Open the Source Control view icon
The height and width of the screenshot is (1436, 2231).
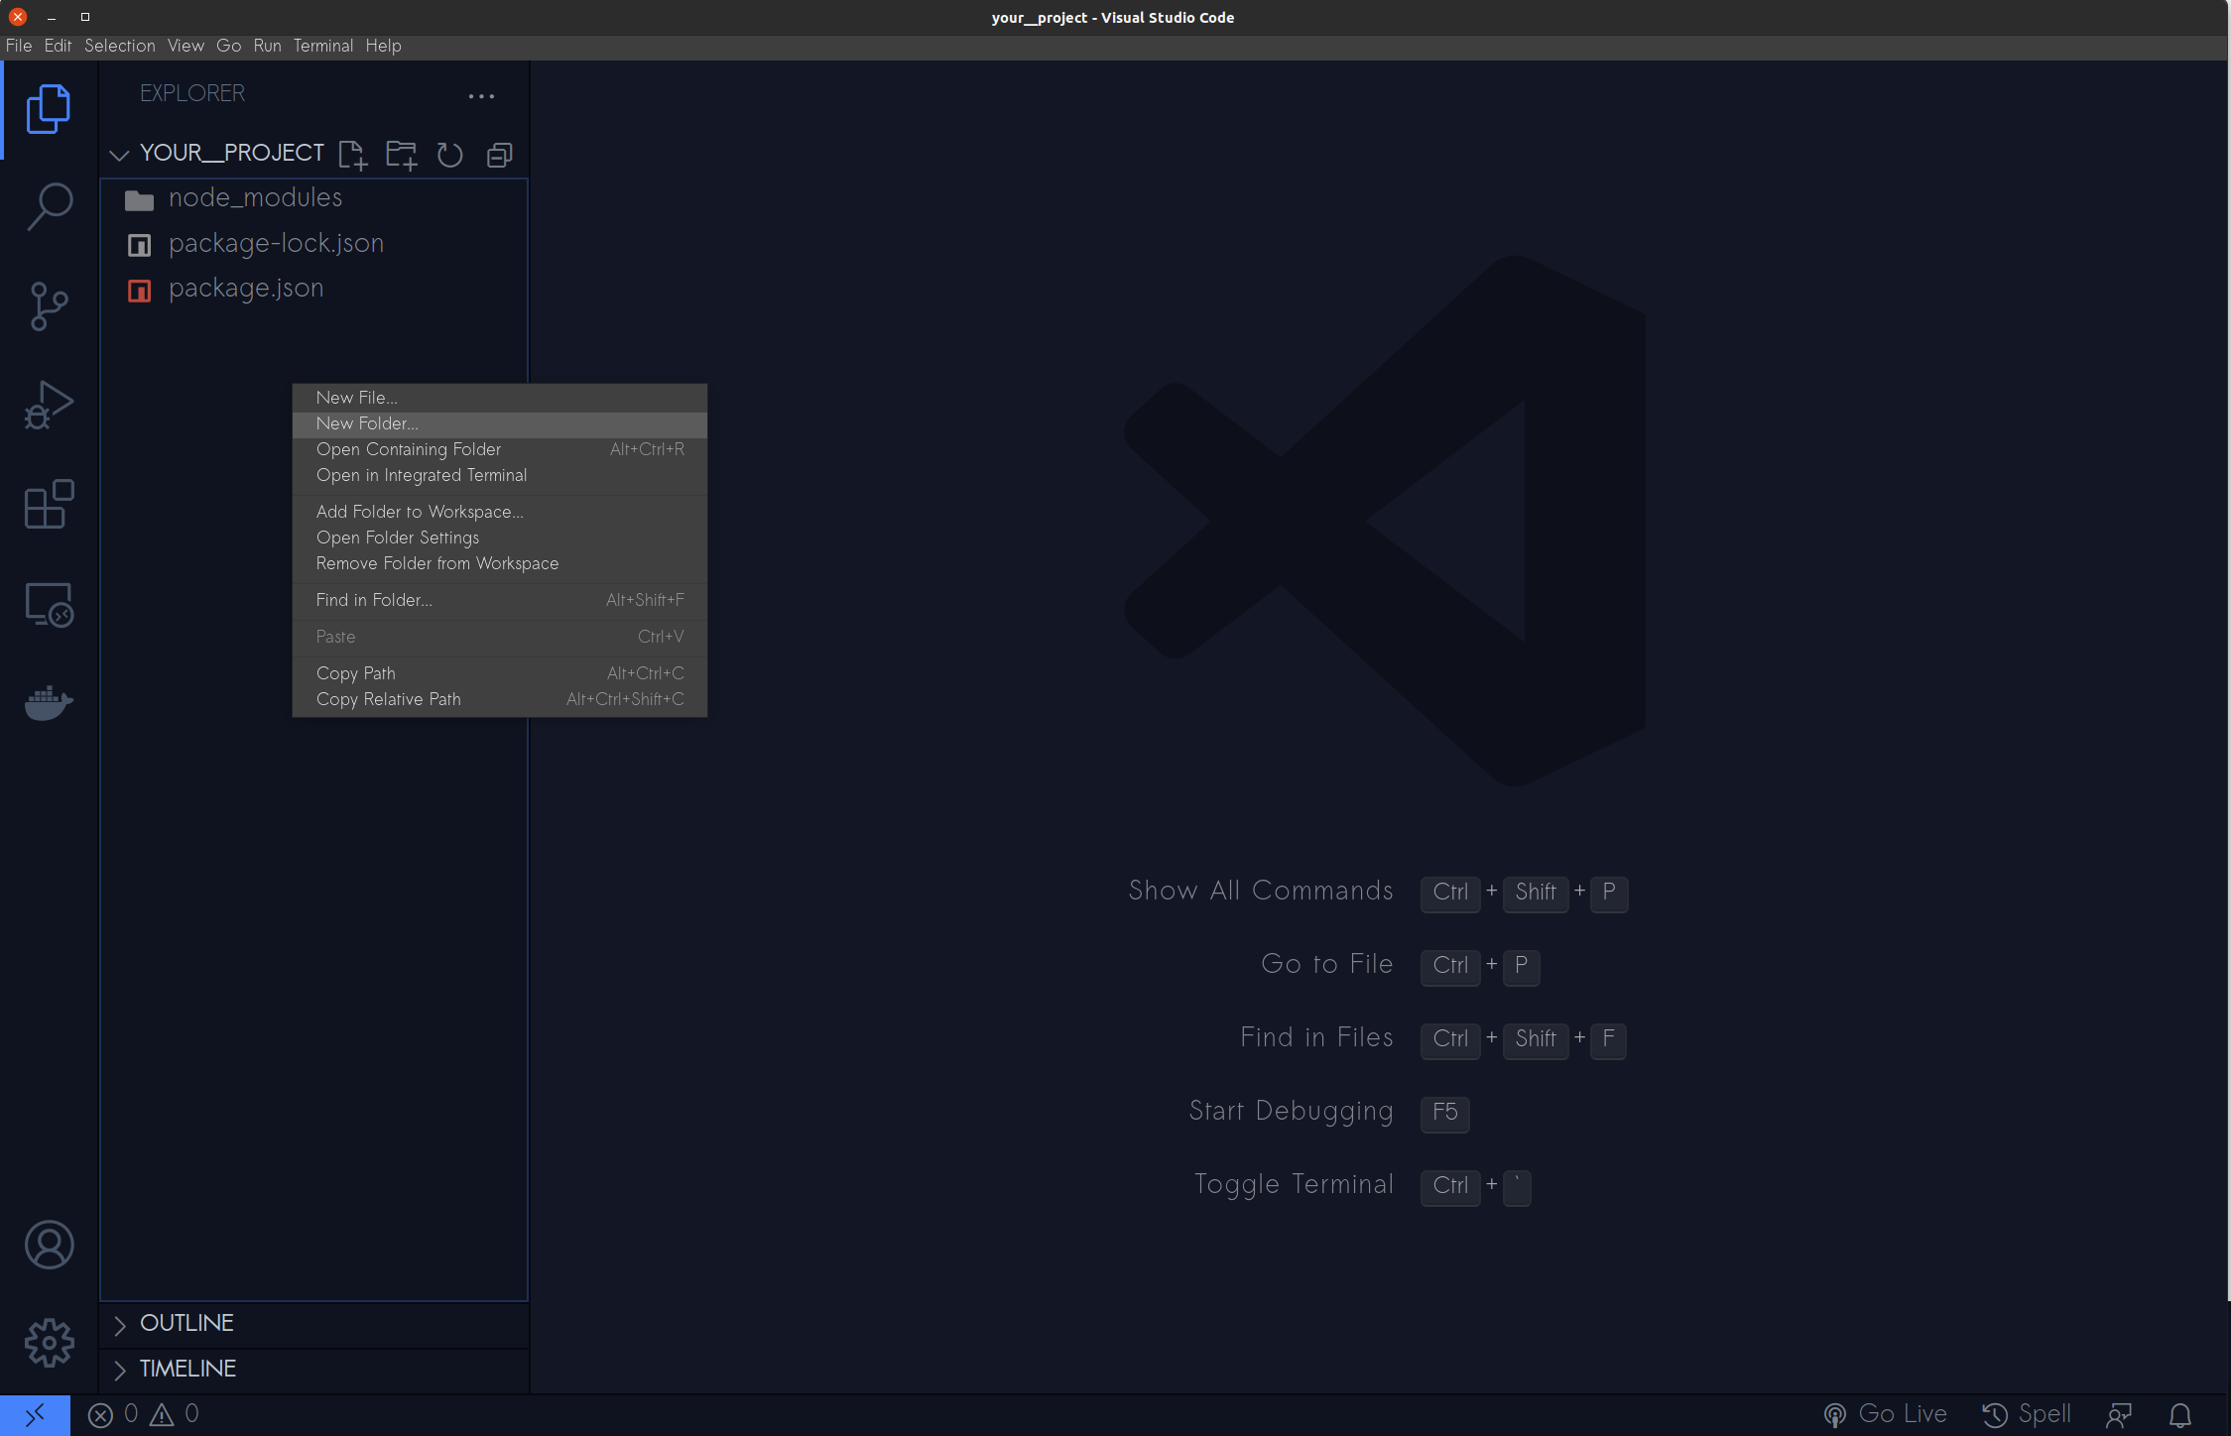click(49, 306)
